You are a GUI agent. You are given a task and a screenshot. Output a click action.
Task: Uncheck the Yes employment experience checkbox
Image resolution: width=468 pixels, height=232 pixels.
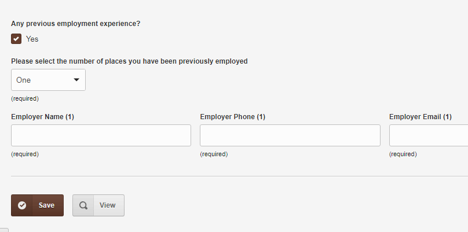coord(16,39)
